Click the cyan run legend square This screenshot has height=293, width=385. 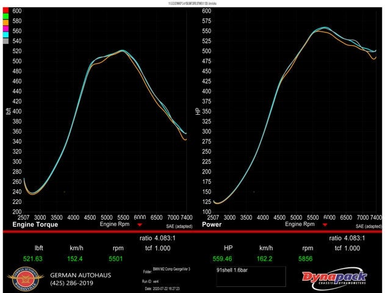tap(5, 35)
